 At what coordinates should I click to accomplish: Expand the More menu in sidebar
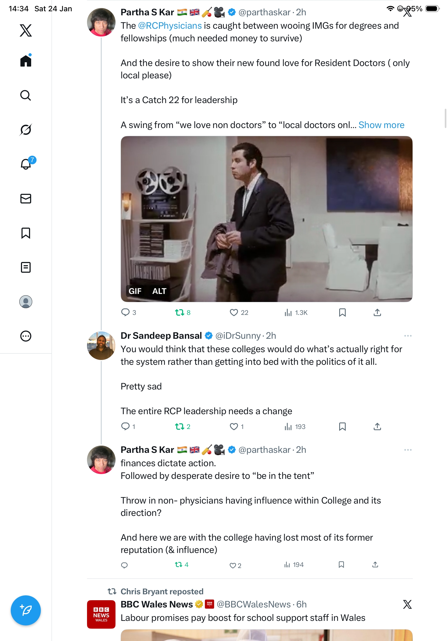click(26, 336)
